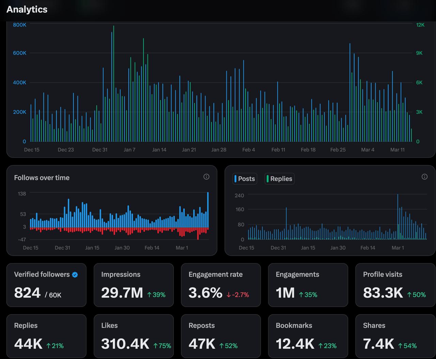Click the green up arrow beside 39%

(149, 295)
